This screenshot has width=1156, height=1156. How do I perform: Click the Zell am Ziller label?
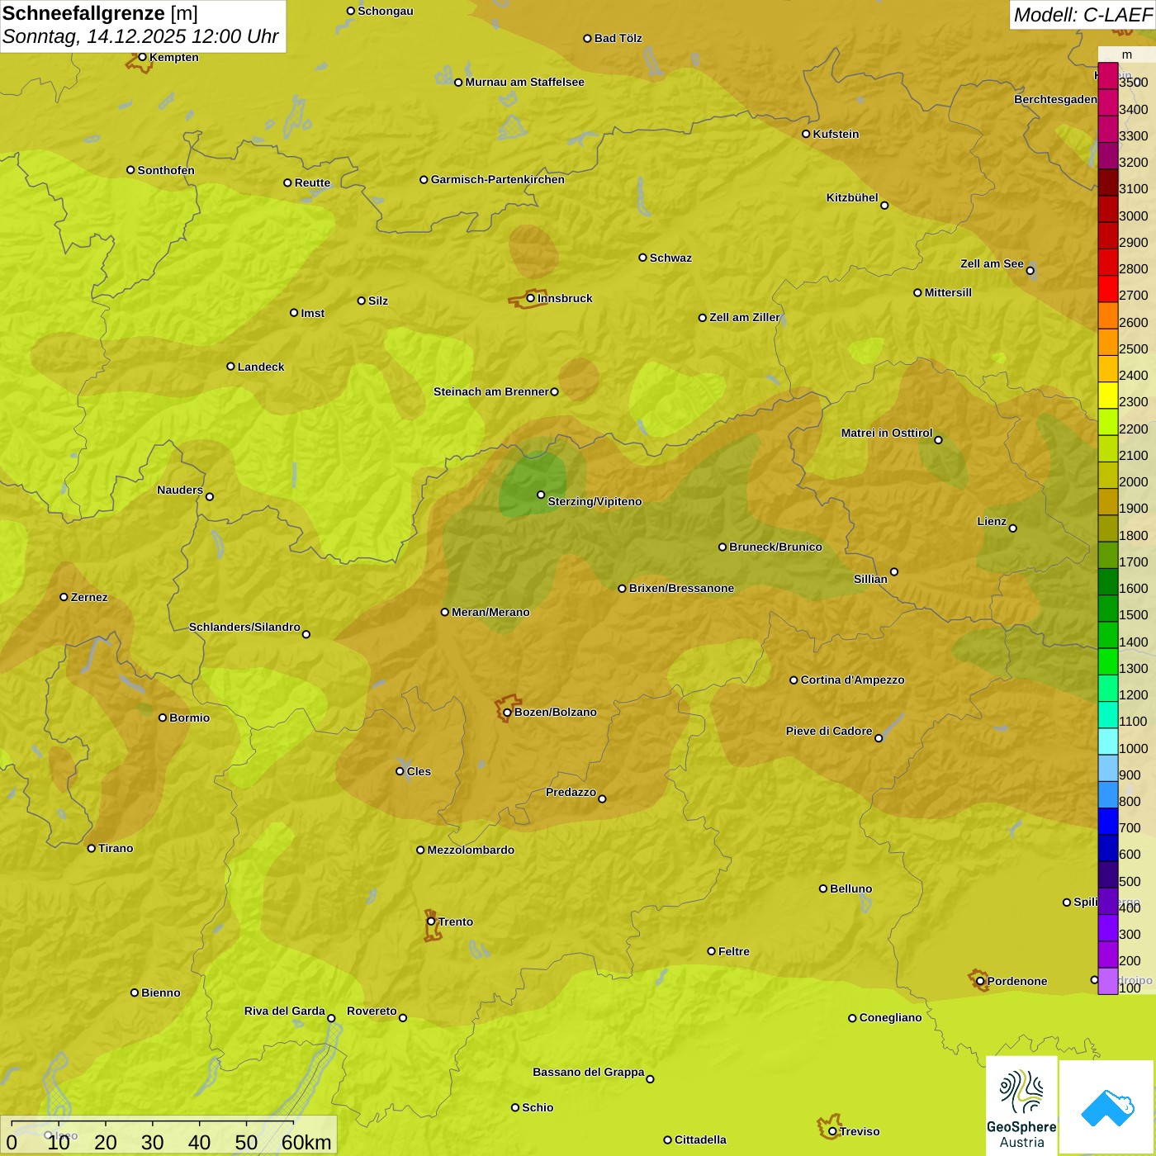pyautogui.click(x=744, y=317)
